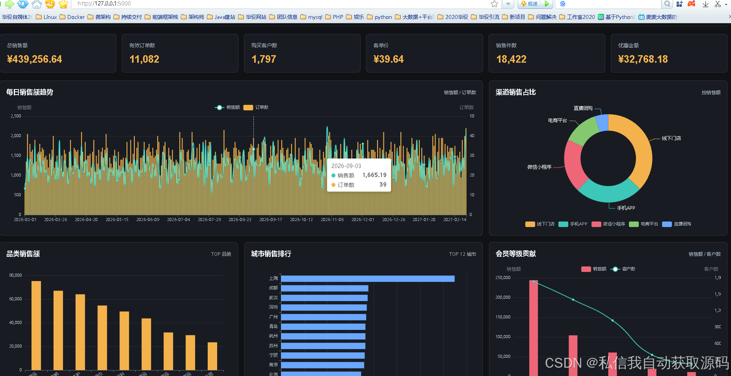
Task: Open the mysql bookmark folder
Action: [x=311, y=17]
